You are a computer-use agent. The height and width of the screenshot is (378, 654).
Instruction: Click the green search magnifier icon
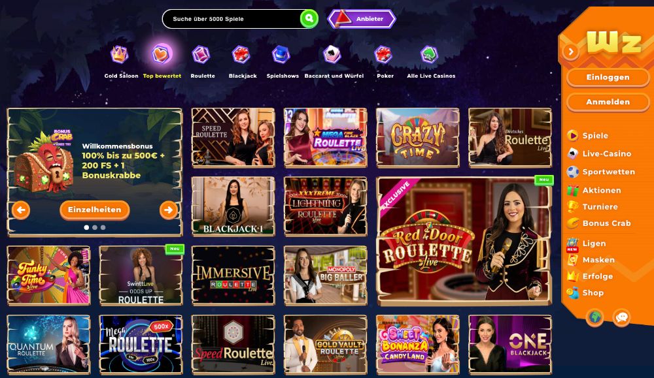pos(309,19)
